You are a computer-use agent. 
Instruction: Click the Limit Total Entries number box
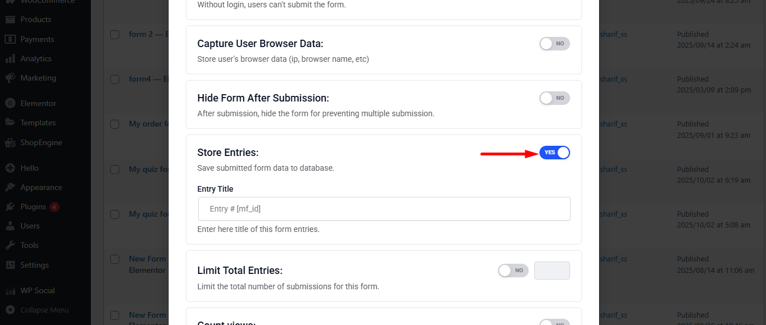[x=552, y=271]
